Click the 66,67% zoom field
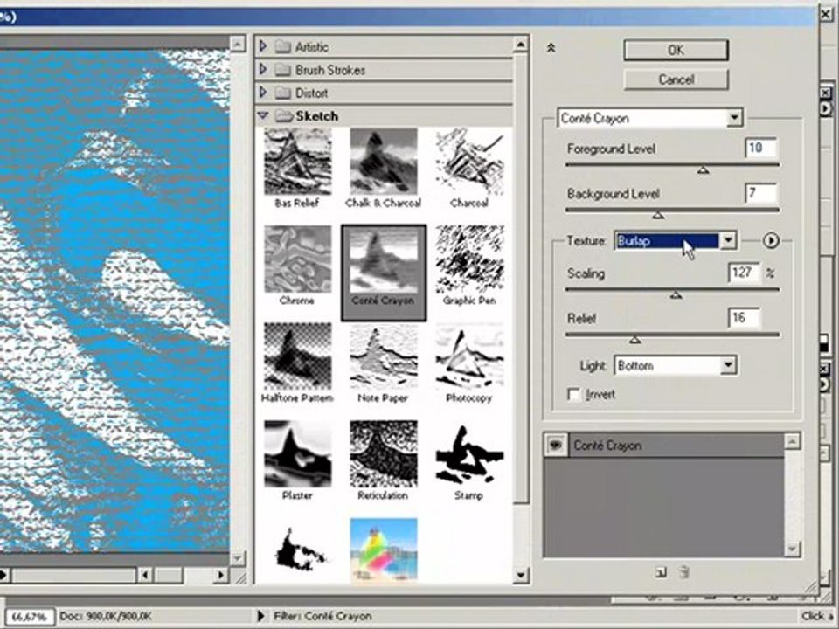 (30, 617)
